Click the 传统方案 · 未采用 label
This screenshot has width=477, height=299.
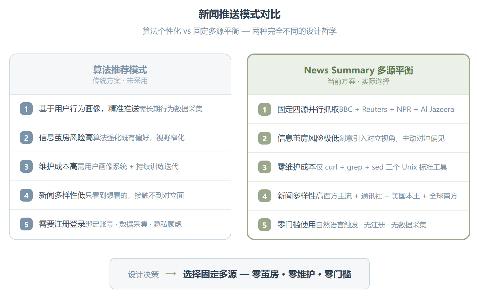[x=120, y=81]
